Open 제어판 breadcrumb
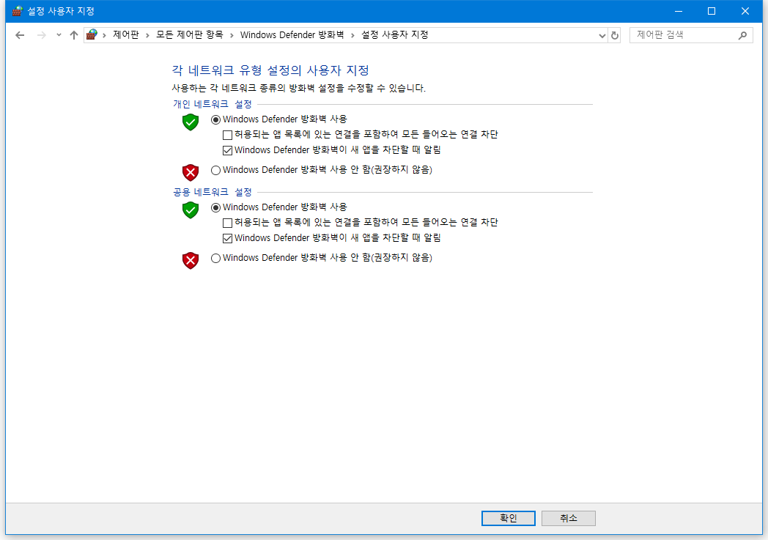Viewport: 768px width, 540px height. coord(126,34)
